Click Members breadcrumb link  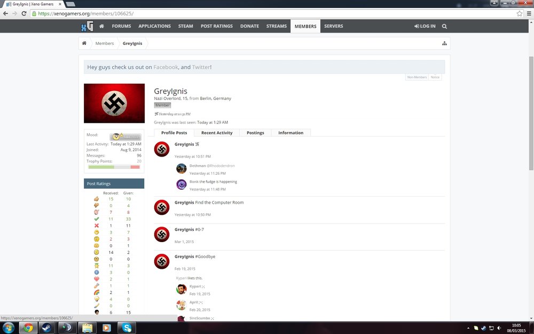(105, 43)
